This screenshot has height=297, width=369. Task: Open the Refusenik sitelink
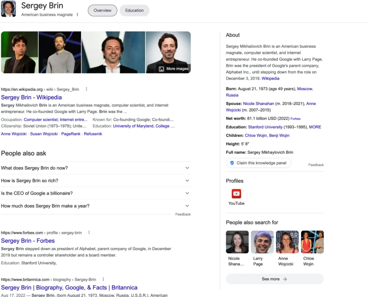93,134
